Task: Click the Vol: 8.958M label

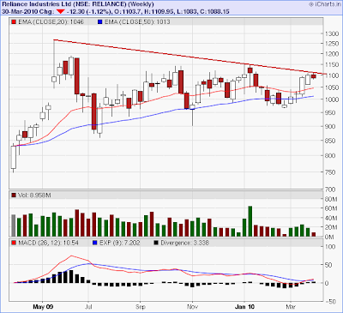Action: pyautogui.click(x=34, y=196)
